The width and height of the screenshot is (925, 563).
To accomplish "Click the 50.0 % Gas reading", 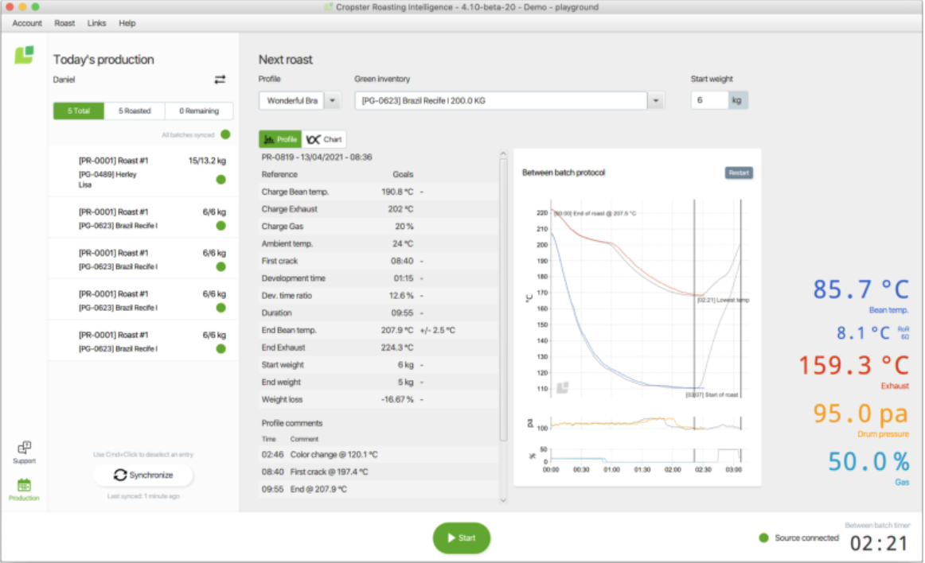I will click(x=868, y=461).
